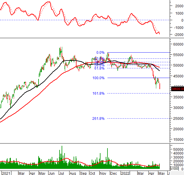
Task: Click the 100.0% Fibonacci level label
Action: coord(98,78)
